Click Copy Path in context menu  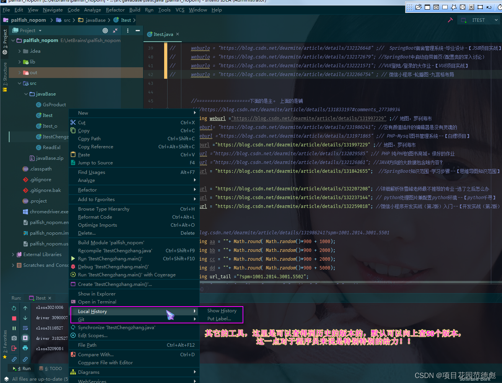[134, 139]
